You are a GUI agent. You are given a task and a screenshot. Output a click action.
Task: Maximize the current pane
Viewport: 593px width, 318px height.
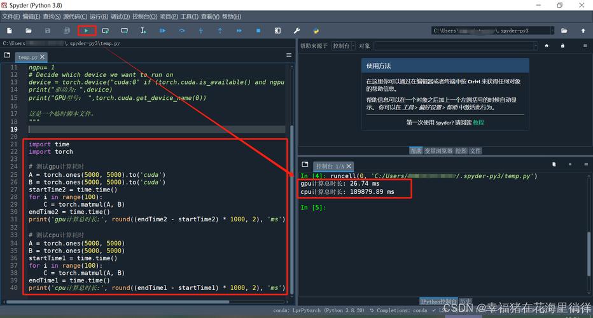[277, 31]
